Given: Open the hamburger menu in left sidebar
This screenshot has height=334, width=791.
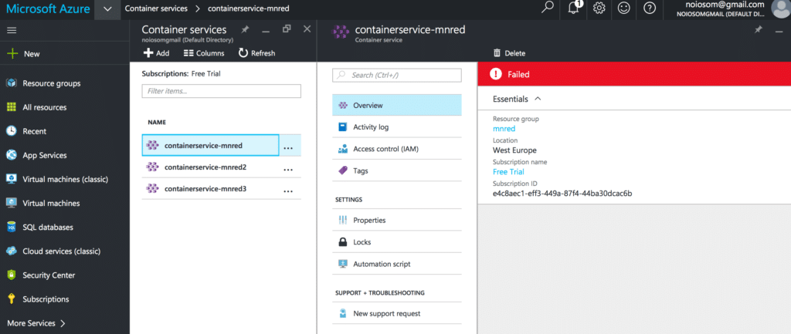Looking at the screenshot, I should click(12, 30).
